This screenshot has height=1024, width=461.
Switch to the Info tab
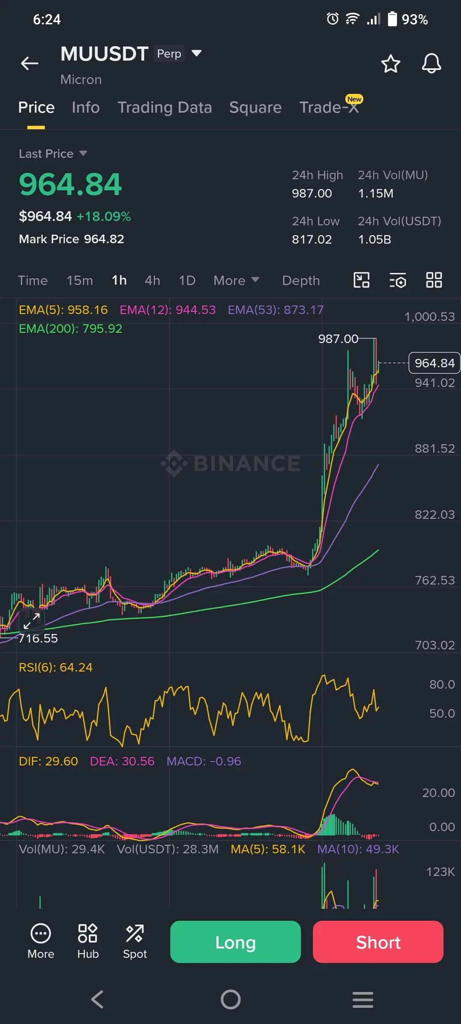pos(86,108)
